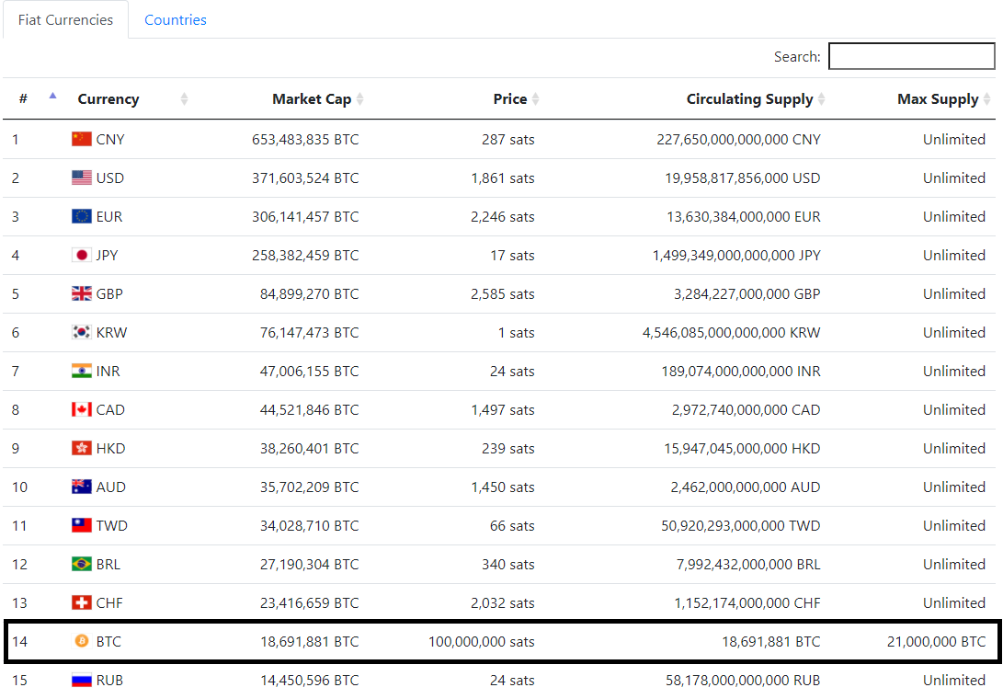The image size is (1003, 699).
Task: Click supply 189,074,000,000,000 INR
Action: pos(741,372)
